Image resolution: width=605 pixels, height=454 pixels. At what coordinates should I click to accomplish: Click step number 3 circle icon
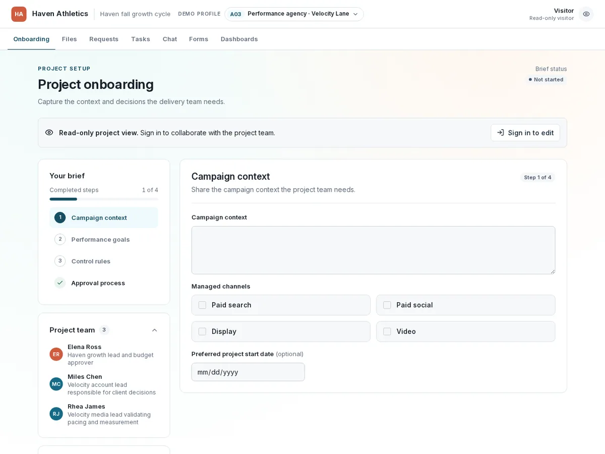(x=60, y=261)
